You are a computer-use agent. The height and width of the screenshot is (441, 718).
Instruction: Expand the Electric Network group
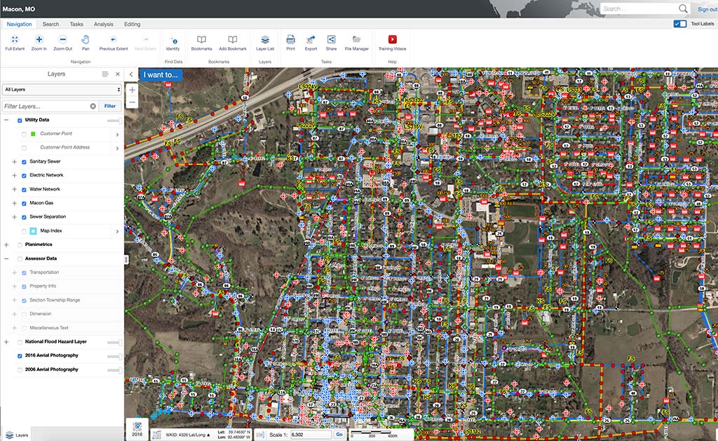point(14,175)
